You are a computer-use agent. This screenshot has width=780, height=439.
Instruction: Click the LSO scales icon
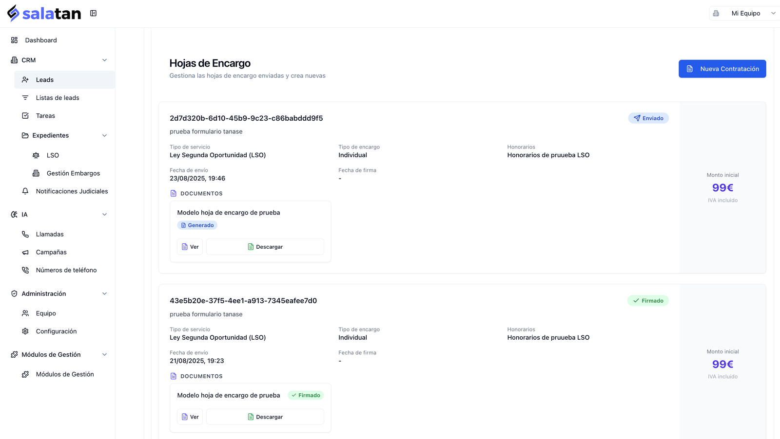click(36, 155)
